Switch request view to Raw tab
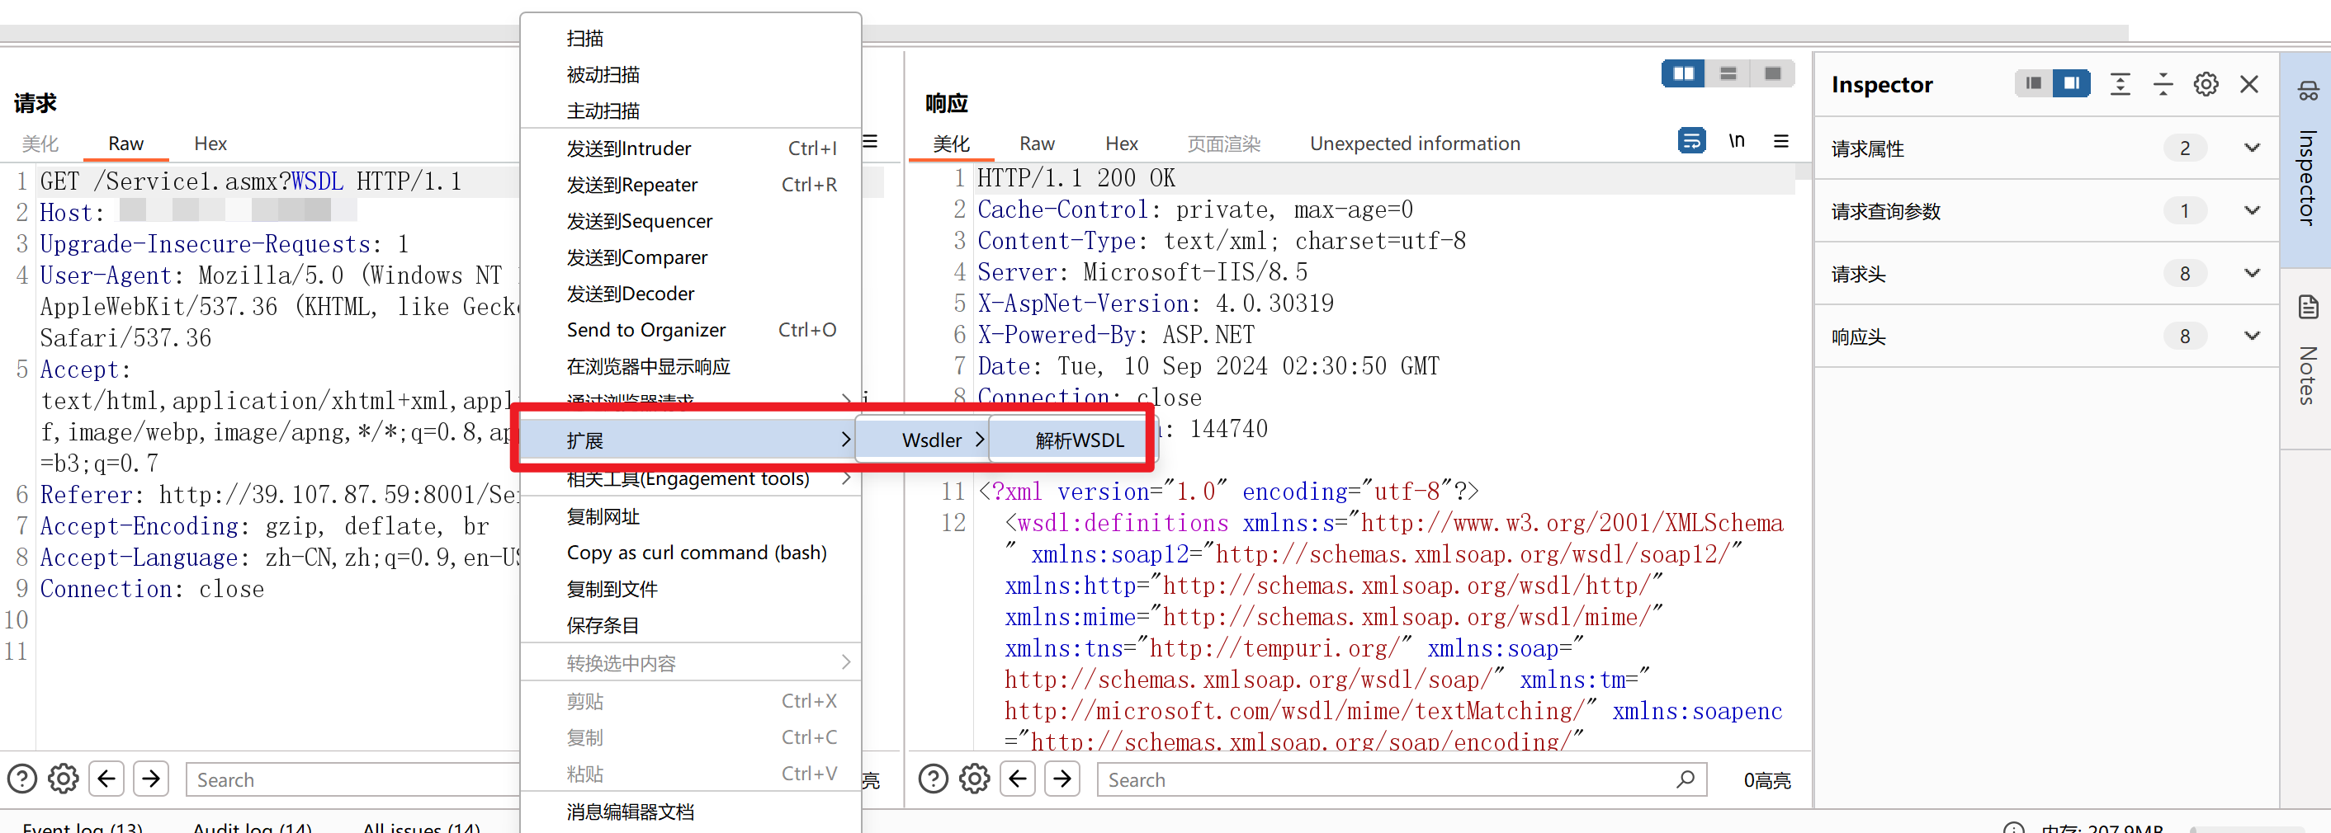 coord(125,143)
